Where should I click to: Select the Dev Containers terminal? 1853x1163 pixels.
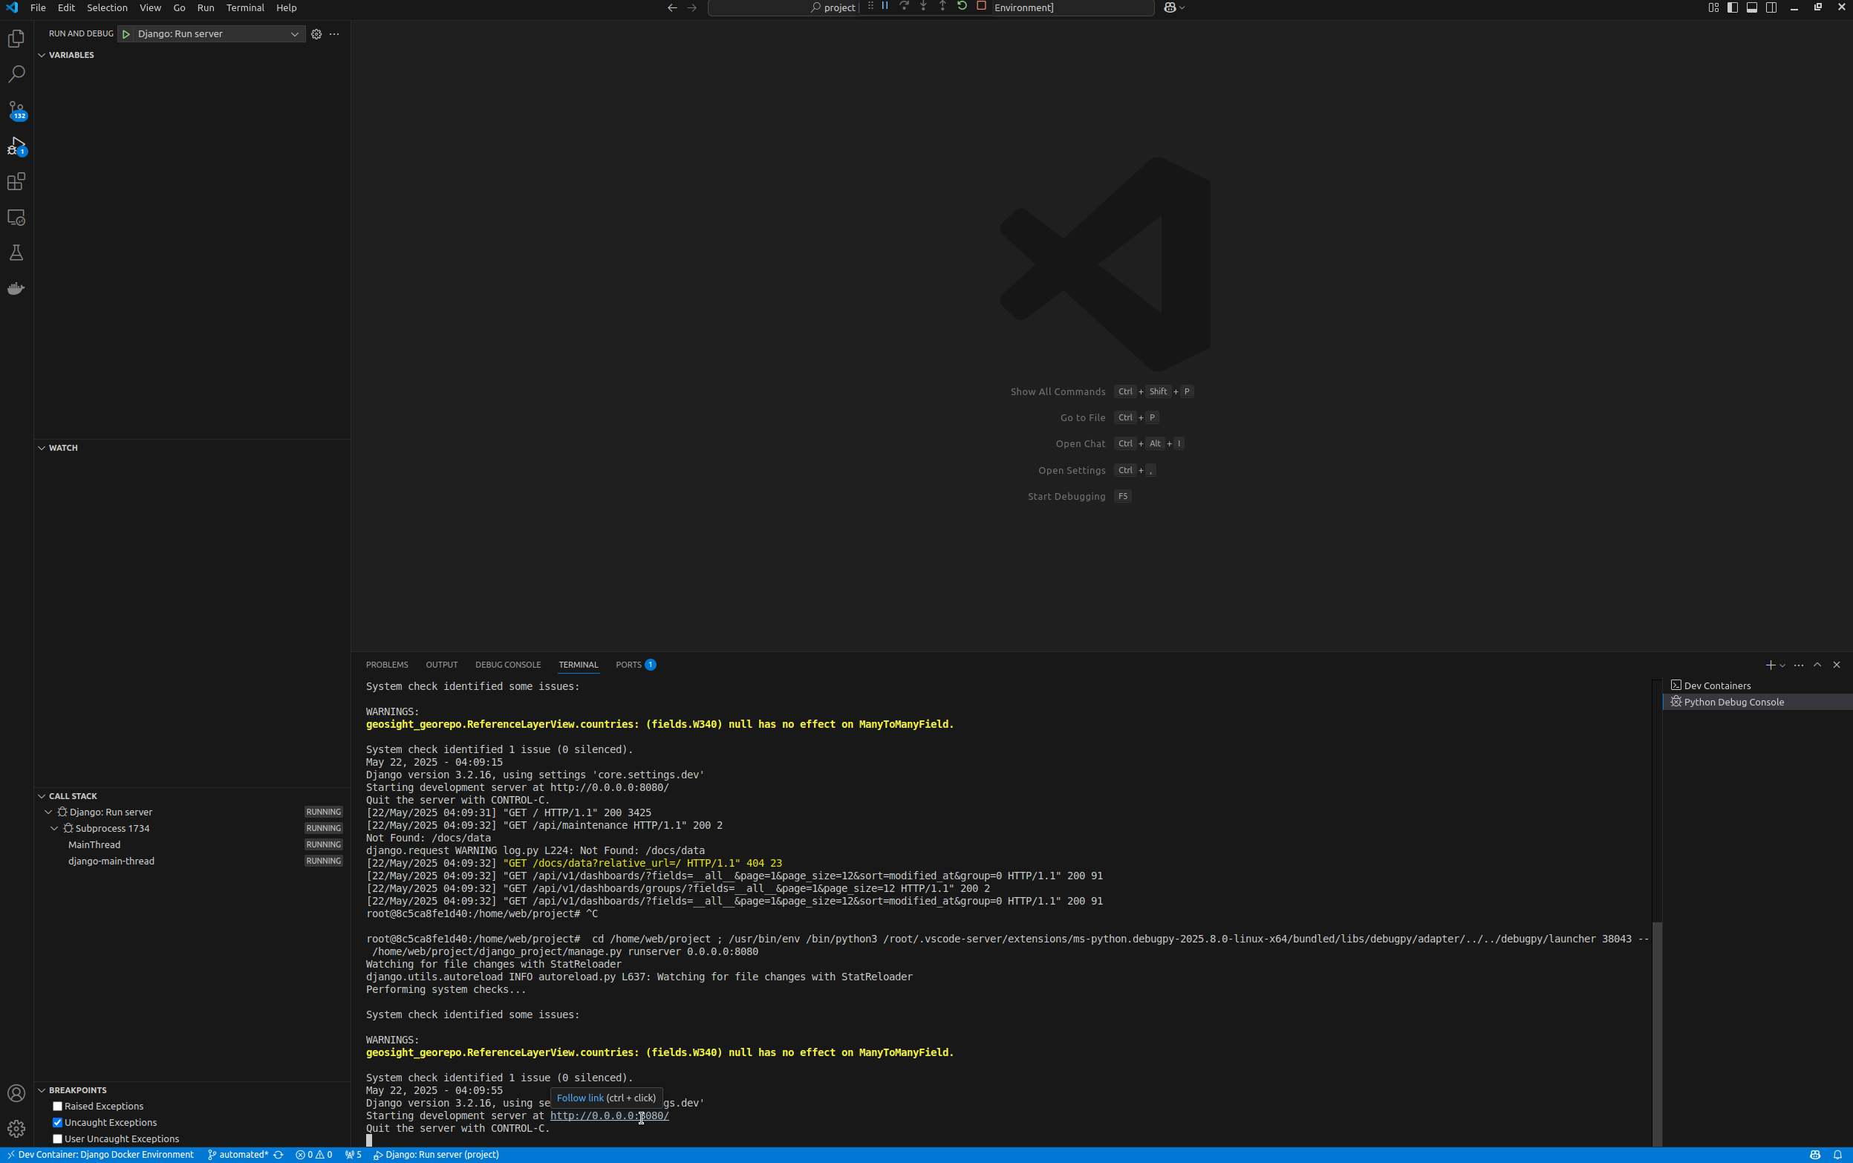click(x=1757, y=685)
